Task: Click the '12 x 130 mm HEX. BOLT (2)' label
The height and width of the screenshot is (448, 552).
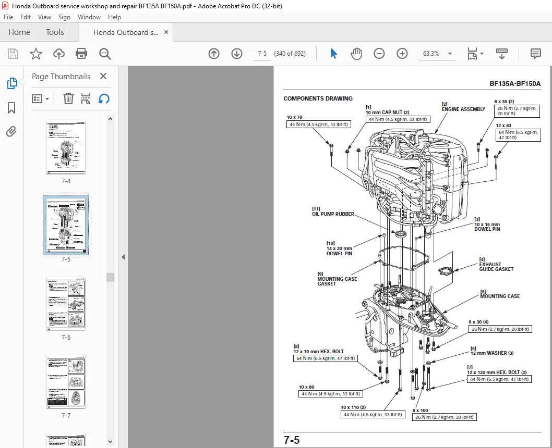Action: 497,372
